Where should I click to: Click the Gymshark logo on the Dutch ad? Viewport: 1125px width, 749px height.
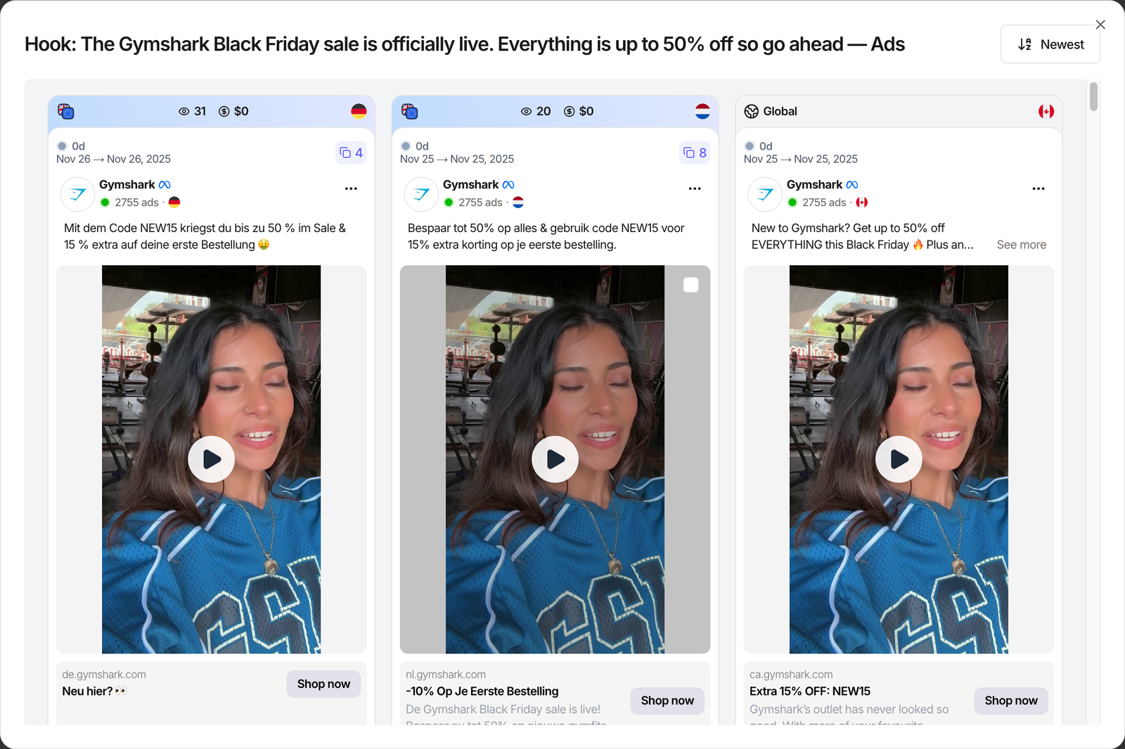pyautogui.click(x=421, y=194)
